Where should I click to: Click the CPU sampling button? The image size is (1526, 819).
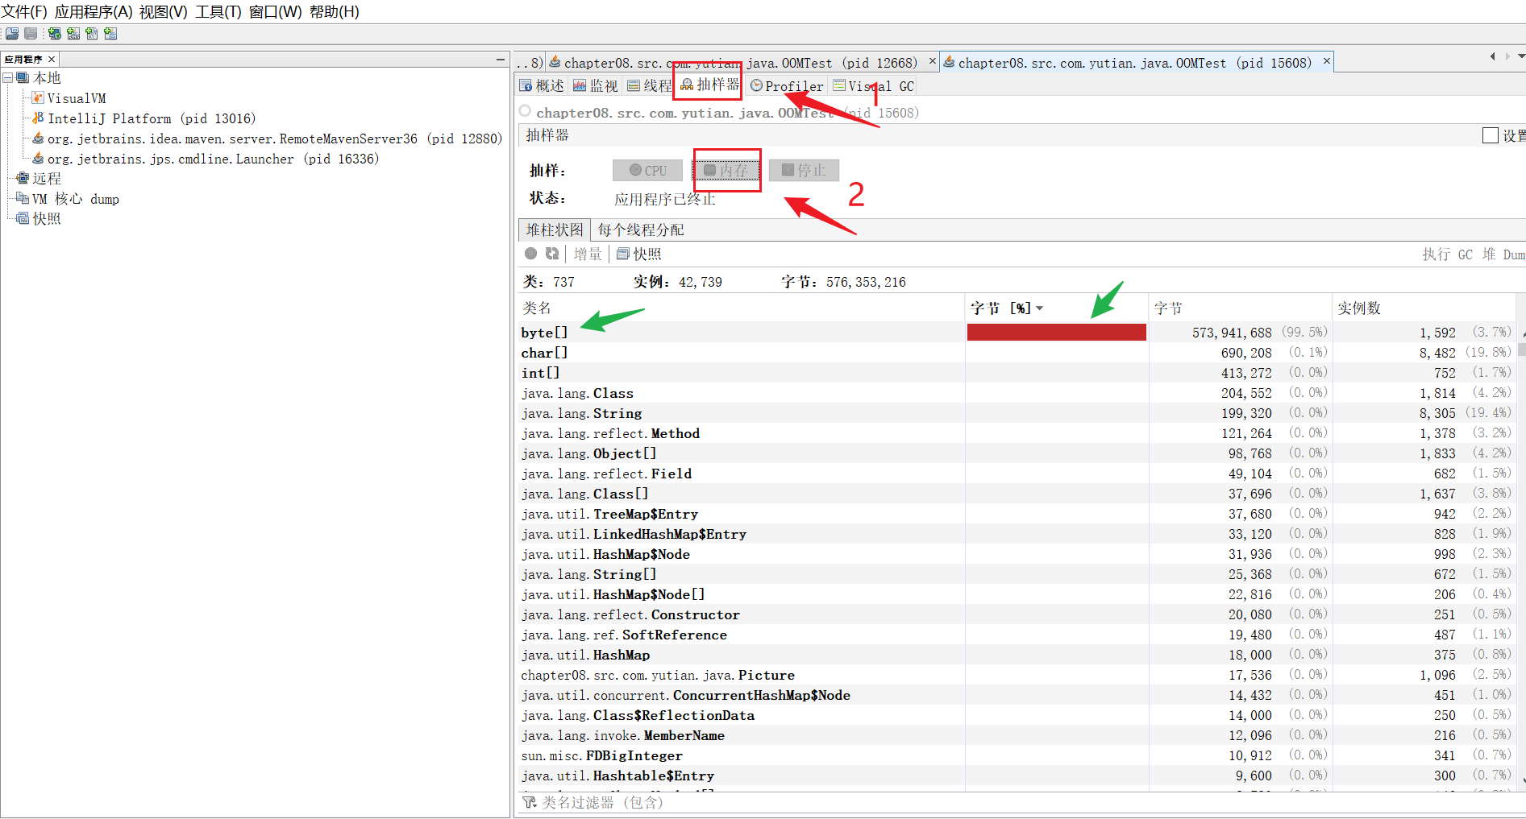coord(648,171)
